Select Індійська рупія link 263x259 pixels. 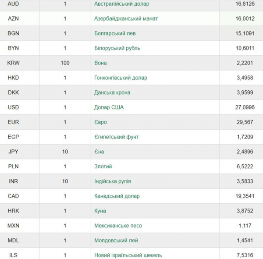(112, 181)
